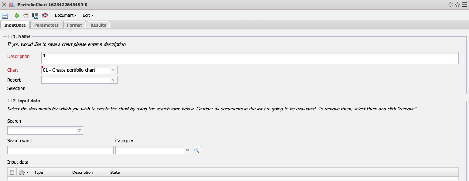Viewport: 469px width, 181px height.
Task: Switch to the Results tab
Action: pyautogui.click(x=98, y=25)
